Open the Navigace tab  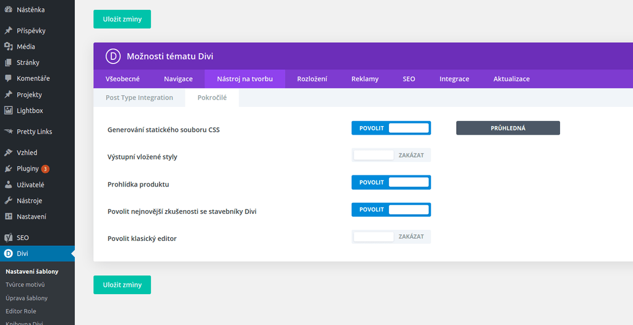pyautogui.click(x=178, y=78)
